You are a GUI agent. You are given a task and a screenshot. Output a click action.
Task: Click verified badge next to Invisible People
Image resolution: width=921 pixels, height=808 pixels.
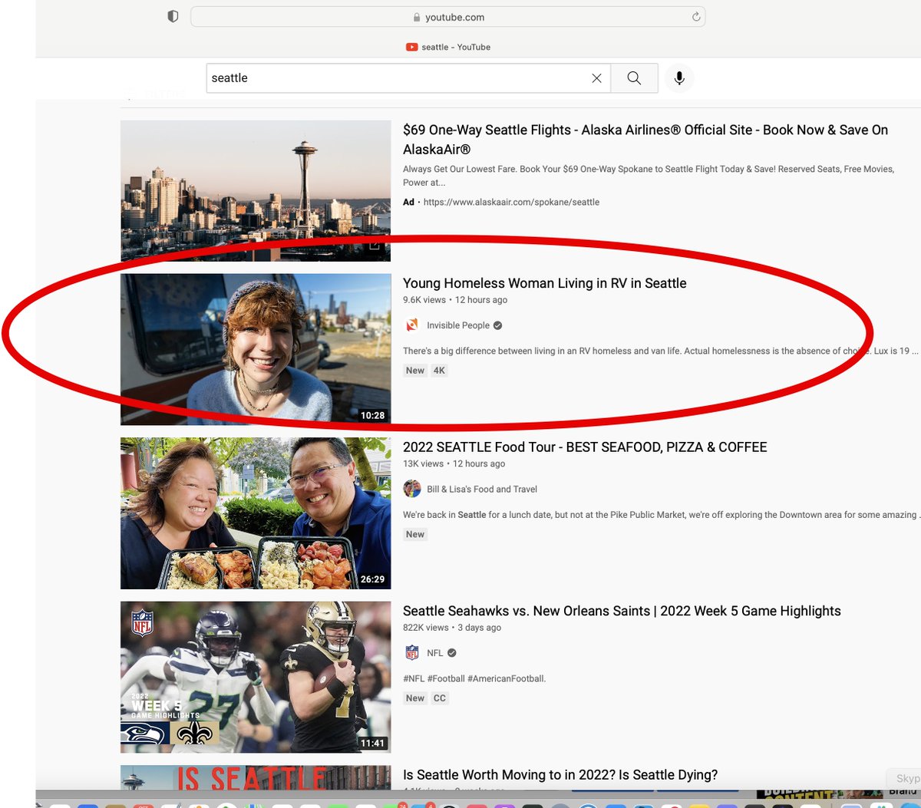point(497,325)
